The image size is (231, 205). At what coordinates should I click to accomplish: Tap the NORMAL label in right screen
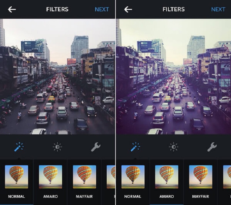(133, 196)
